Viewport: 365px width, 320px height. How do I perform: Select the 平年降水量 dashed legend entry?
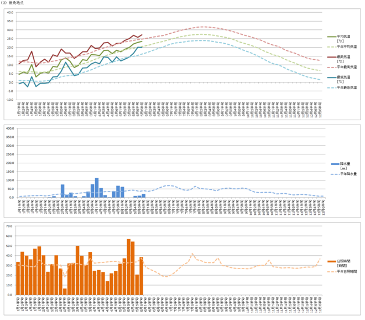[343, 174]
